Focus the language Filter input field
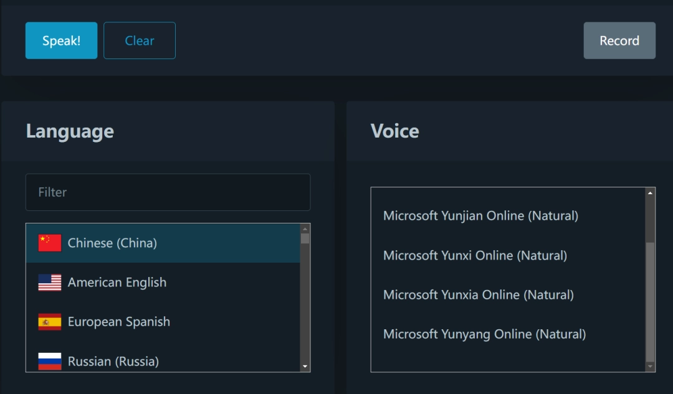 (x=168, y=192)
